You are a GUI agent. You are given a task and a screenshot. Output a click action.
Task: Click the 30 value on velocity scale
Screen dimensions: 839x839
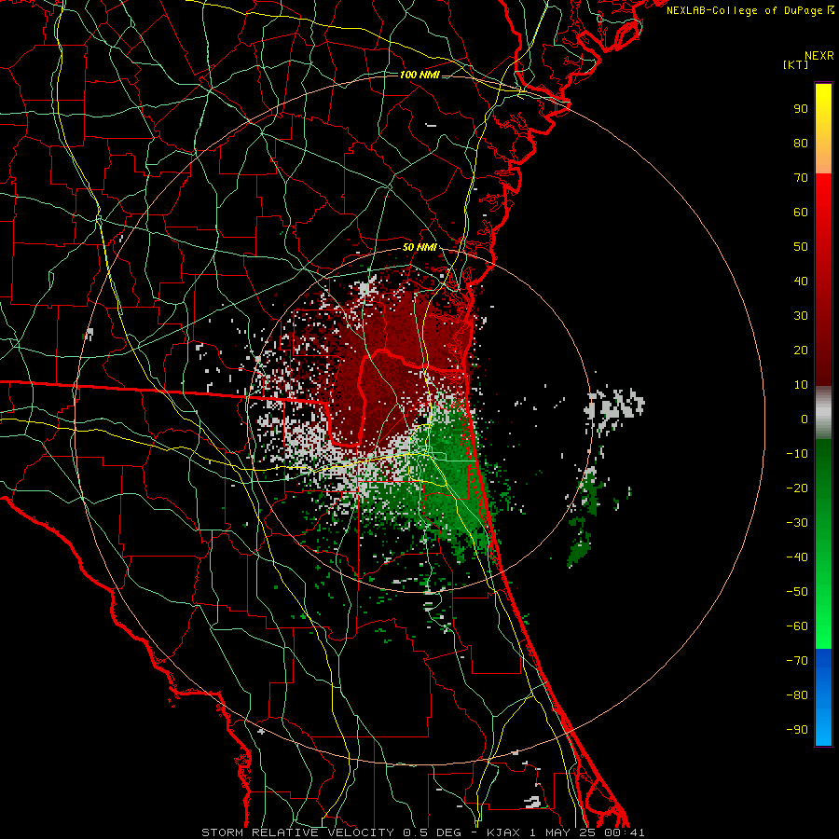coord(801,316)
